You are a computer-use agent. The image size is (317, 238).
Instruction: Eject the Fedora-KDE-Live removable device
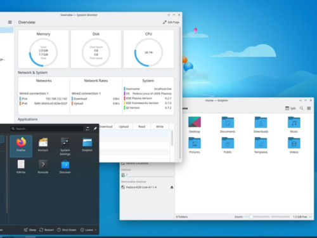pos(172,187)
